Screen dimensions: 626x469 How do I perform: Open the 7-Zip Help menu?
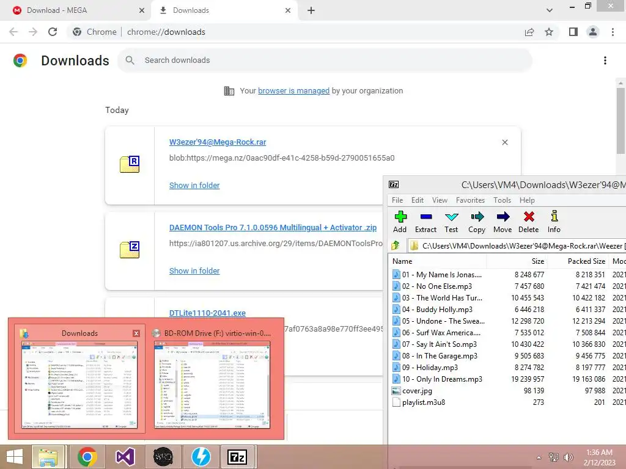tap(527, 200)
